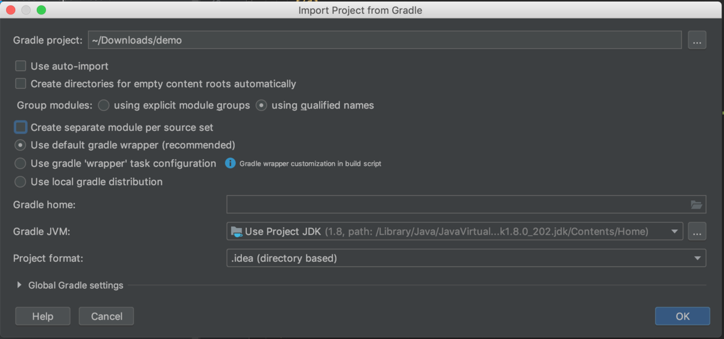
Task: Click the 'Gradle JVM:' label
Action: coord(41,232)
